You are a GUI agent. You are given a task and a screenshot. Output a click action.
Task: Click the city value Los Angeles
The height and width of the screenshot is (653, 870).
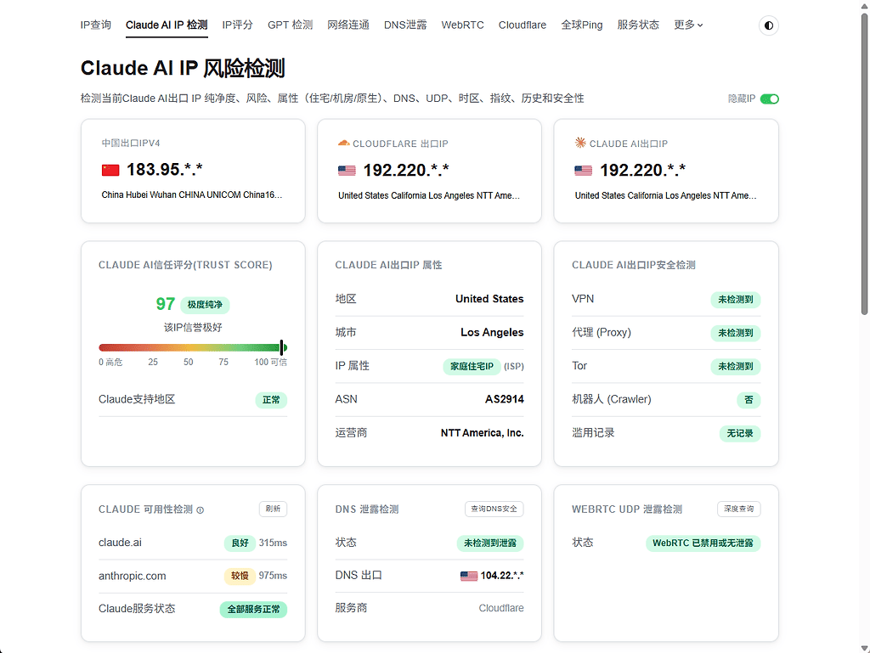coord(492,332)
